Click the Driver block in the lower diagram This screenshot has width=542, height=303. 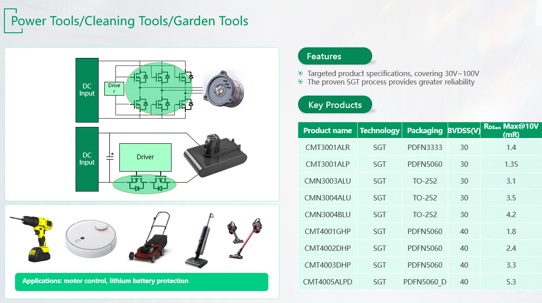[145, 157]
